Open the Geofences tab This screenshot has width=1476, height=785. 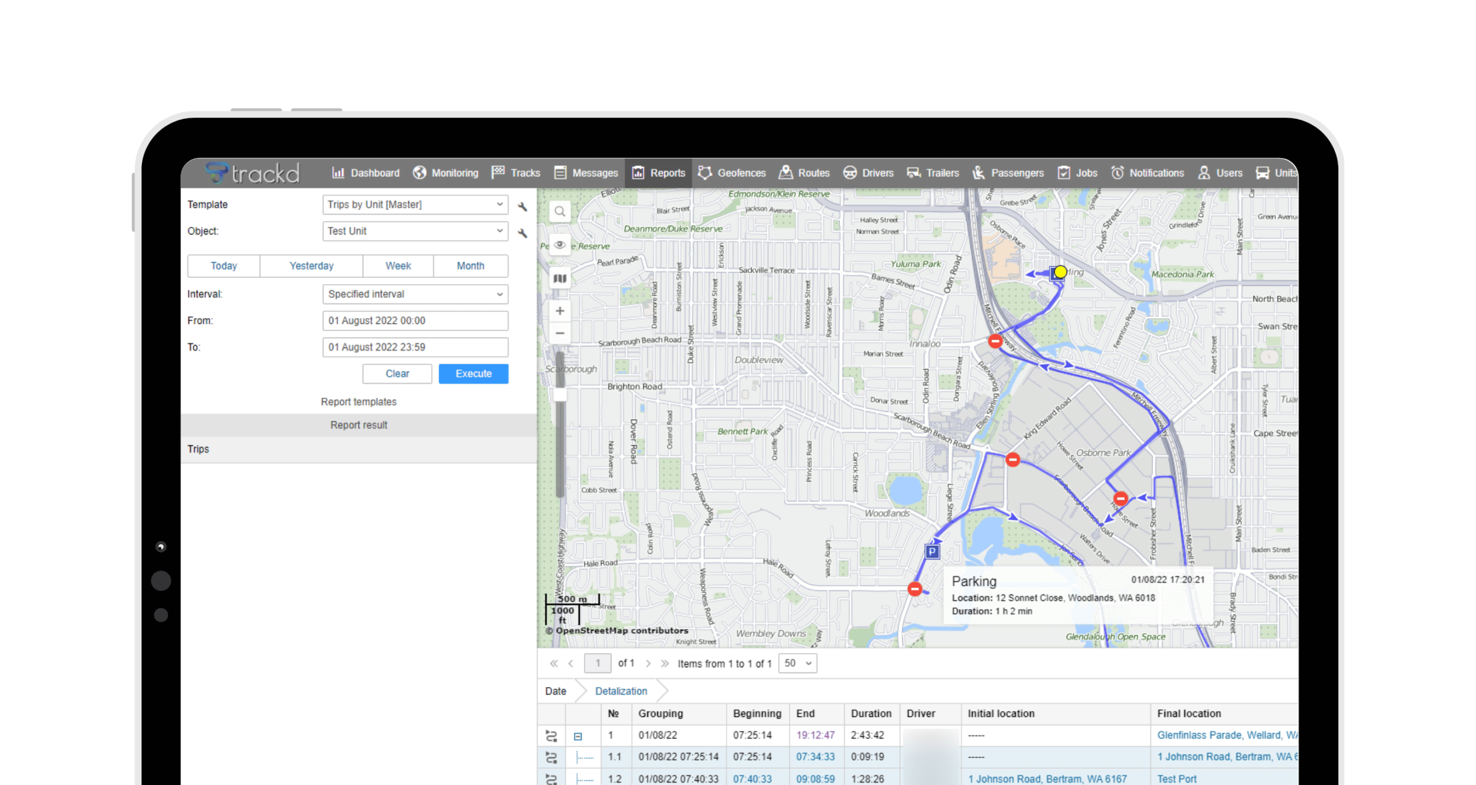click(x=732, y=173)
